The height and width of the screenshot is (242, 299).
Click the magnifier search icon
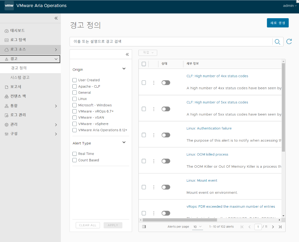[277, 42]
